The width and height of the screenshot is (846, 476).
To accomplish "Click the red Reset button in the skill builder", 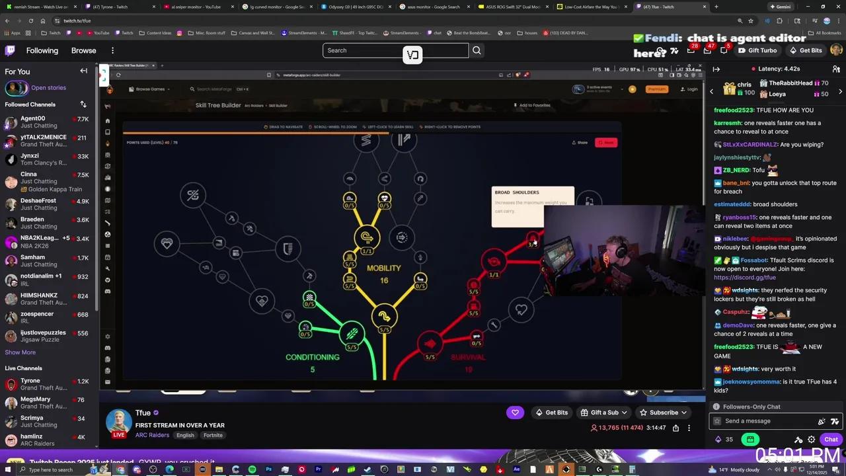I will click(606, 142).
